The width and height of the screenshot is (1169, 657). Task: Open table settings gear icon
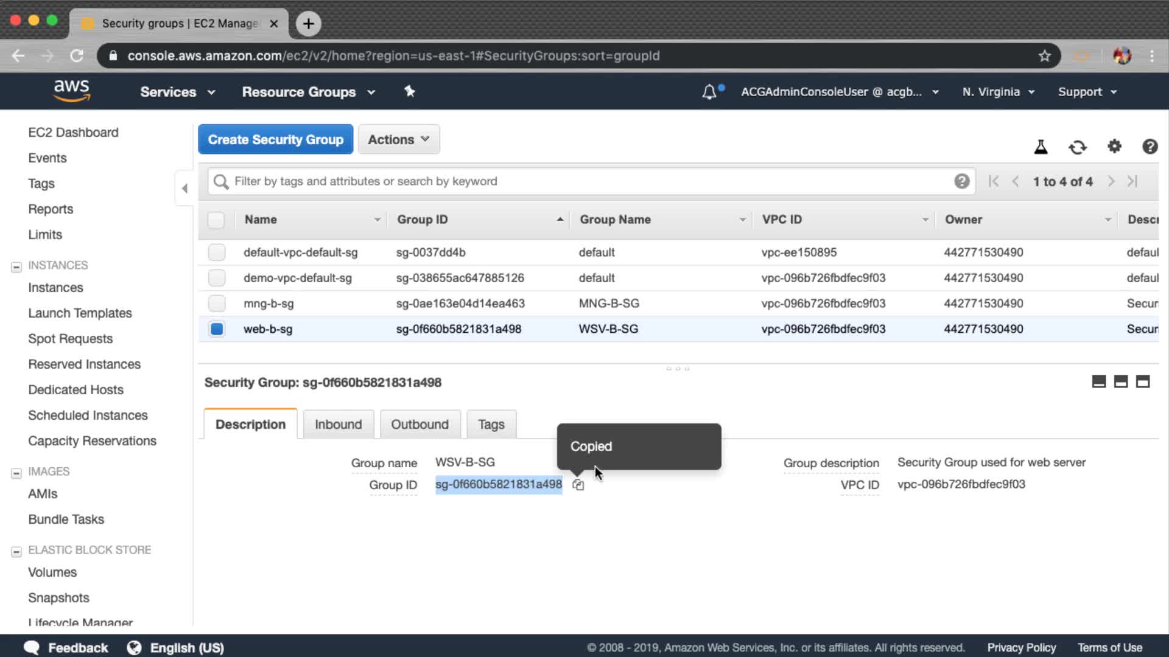pos(1114,146)
